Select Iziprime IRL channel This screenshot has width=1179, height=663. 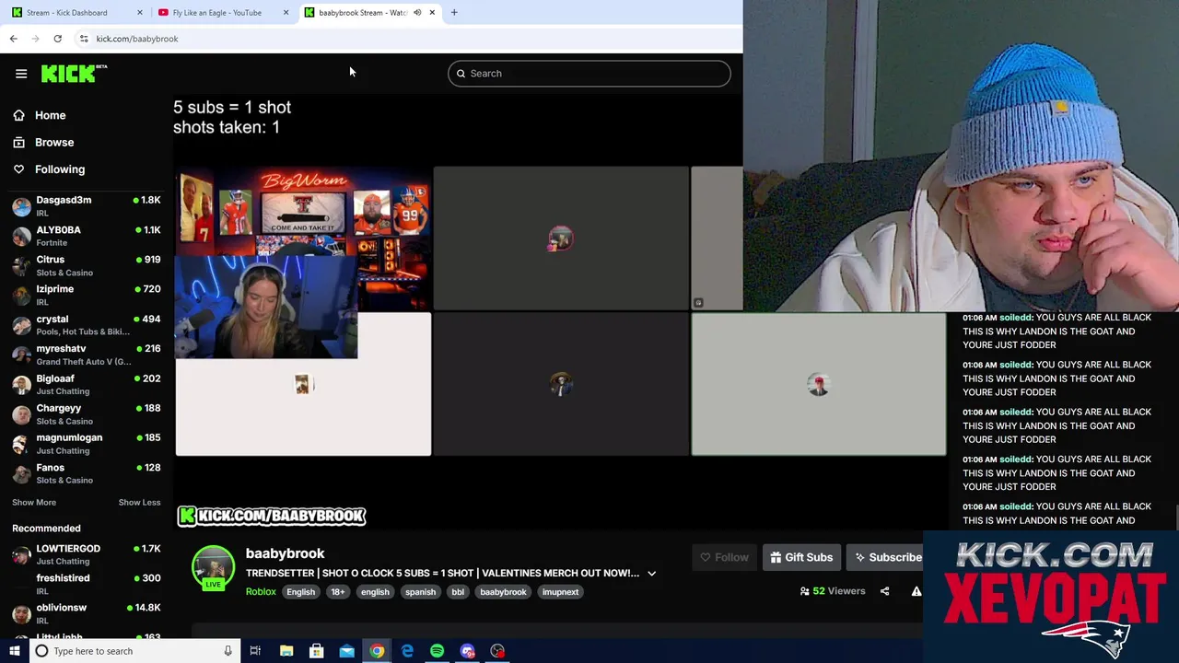tap(86, 296)
